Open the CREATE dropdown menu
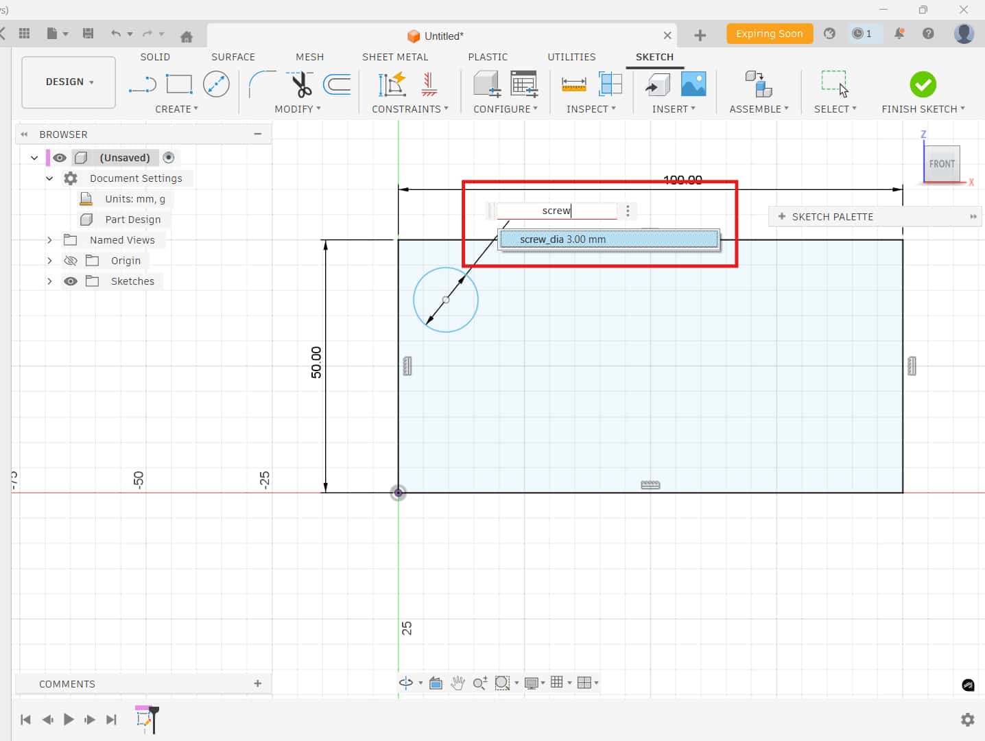This screenshot has width=985, height=741. point(176,109)
